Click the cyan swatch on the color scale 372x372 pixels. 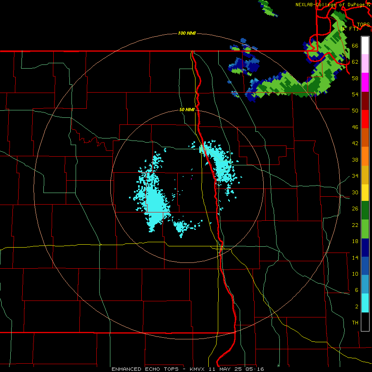pyautogui.click(x=365, y=303)
